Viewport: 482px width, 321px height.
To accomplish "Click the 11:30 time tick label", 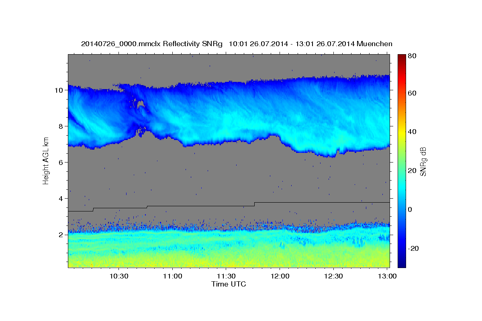I will (227, 276).
